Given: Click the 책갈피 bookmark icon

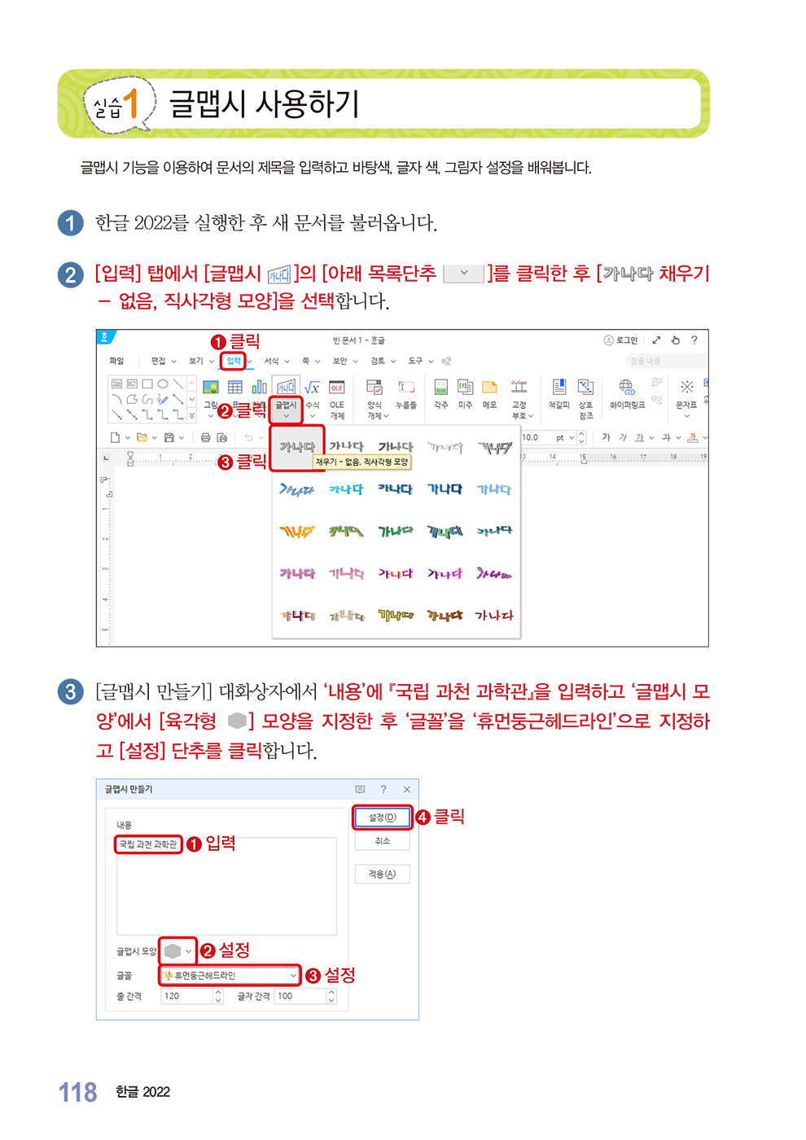Looking at the screenshot, I should 559,387.
